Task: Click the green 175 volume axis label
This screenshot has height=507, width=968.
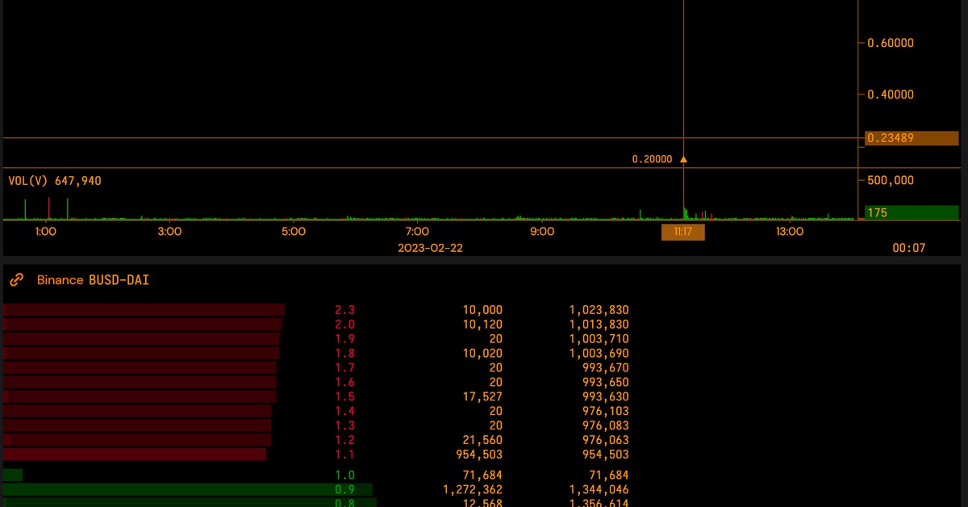Action: point(878,213)
